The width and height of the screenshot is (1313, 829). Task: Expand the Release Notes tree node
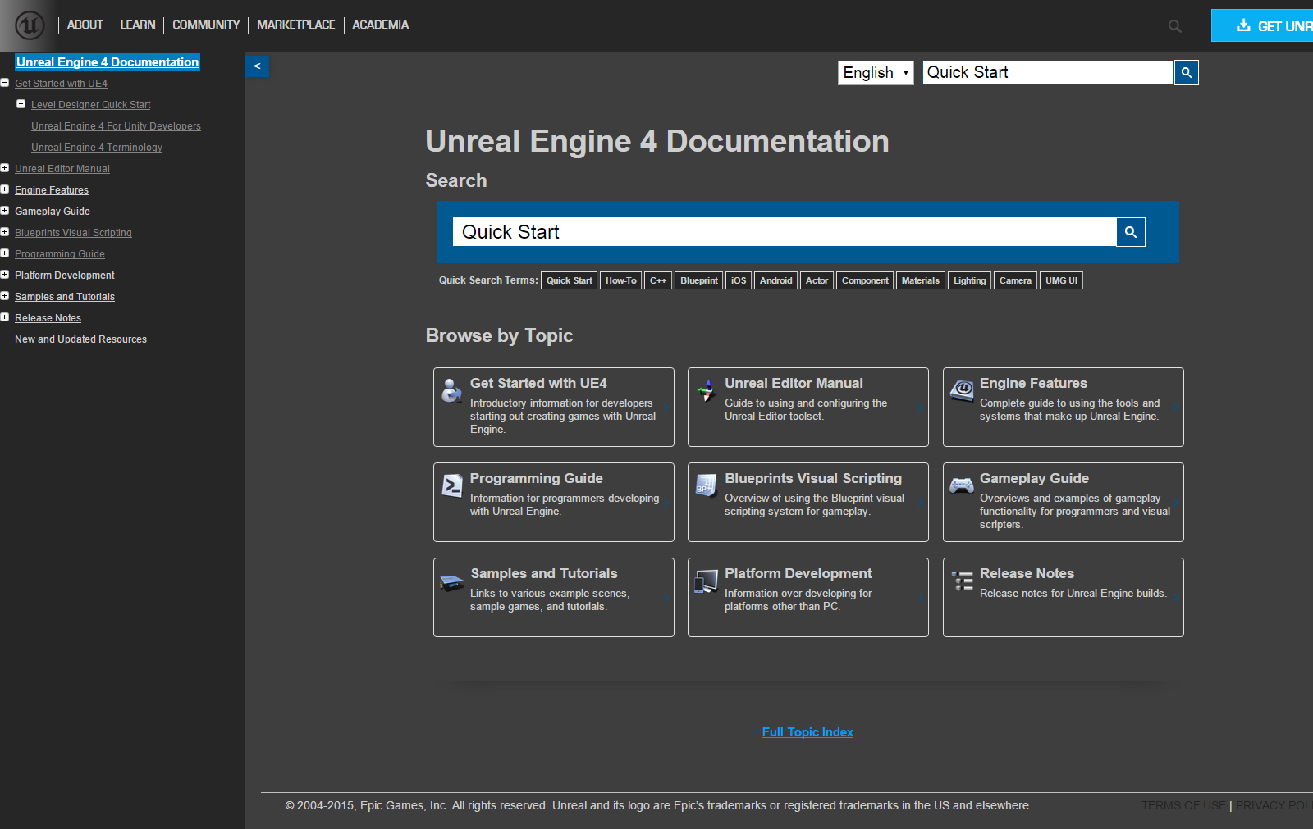[x=5, y=317]
